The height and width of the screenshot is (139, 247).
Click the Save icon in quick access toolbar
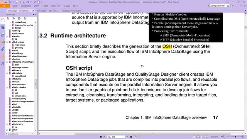(x=24, y=2)
